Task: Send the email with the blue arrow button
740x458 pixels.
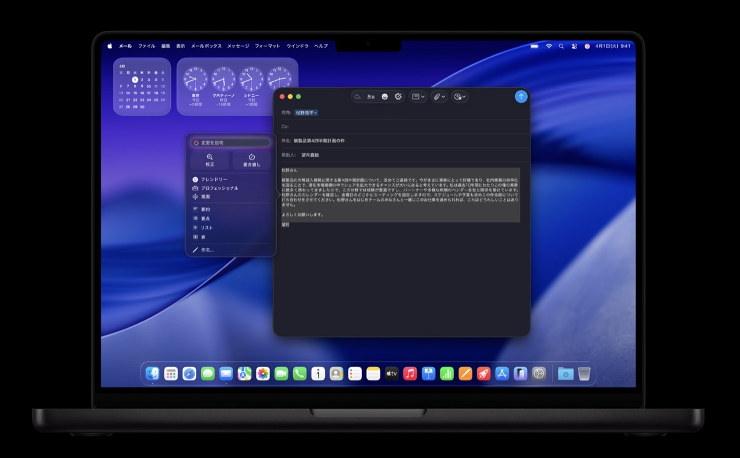Action: pyautogui.click(x=521, y=97)
